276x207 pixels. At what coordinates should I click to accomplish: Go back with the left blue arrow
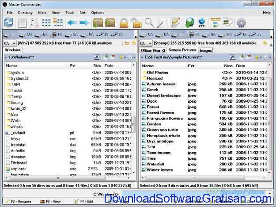pyautogui.click(x=72, y=23)
